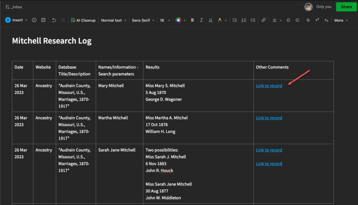The image size is (358, 205).
Task: Apply italic formatting from the toolbar
Action: click(201, 20)
